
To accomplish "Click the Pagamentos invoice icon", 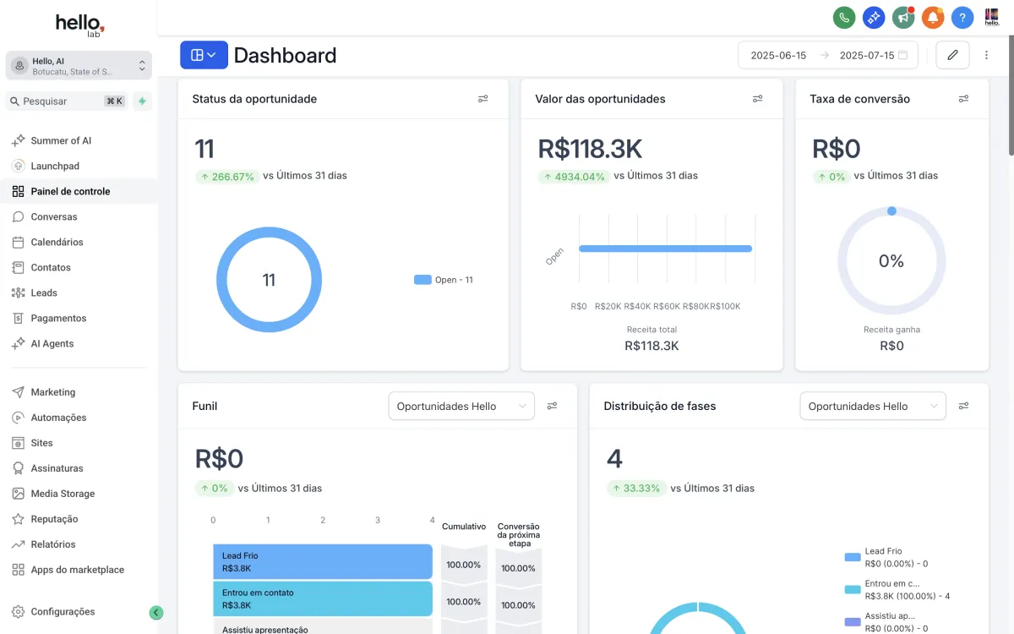I will tap(18, 318).
